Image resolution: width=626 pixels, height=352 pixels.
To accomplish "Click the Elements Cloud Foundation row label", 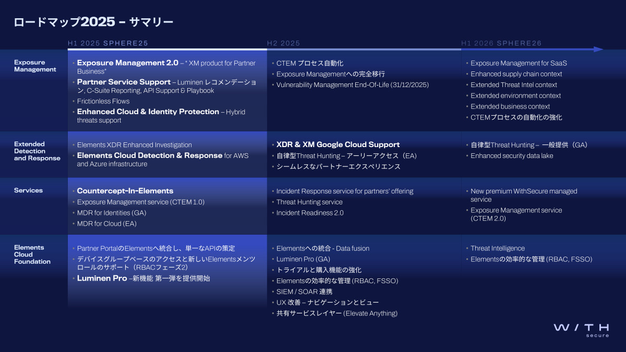I will pos(32,254).
